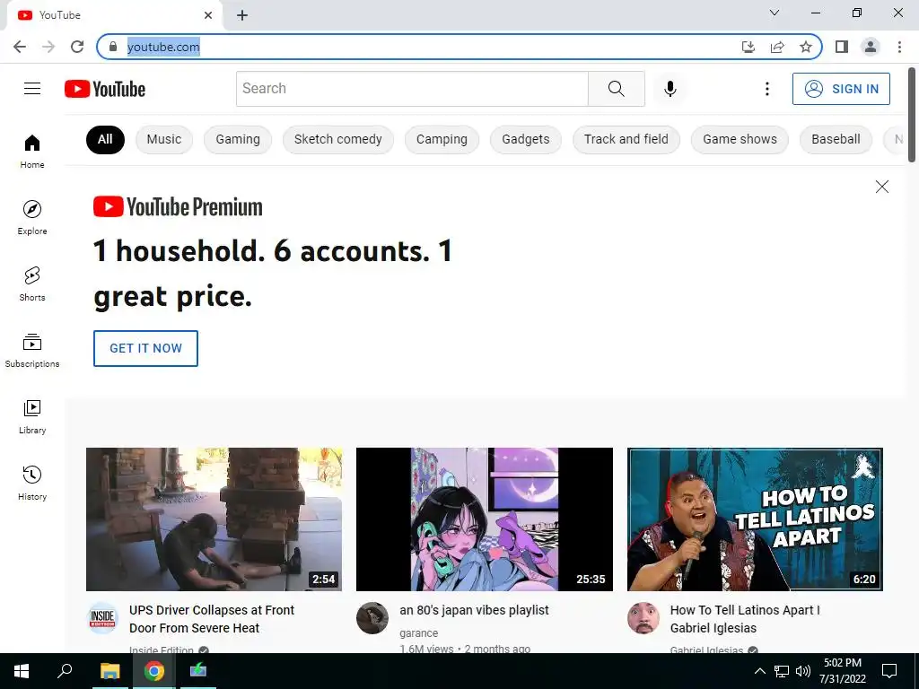The image size is (919, 689).
Task: Open Subscriptions in sidebar
Action: pyautogui.click(x=32, y=351)
